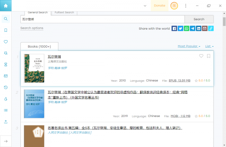
Task: Open the envelope icon in sidebar
Action: point(6,76)
